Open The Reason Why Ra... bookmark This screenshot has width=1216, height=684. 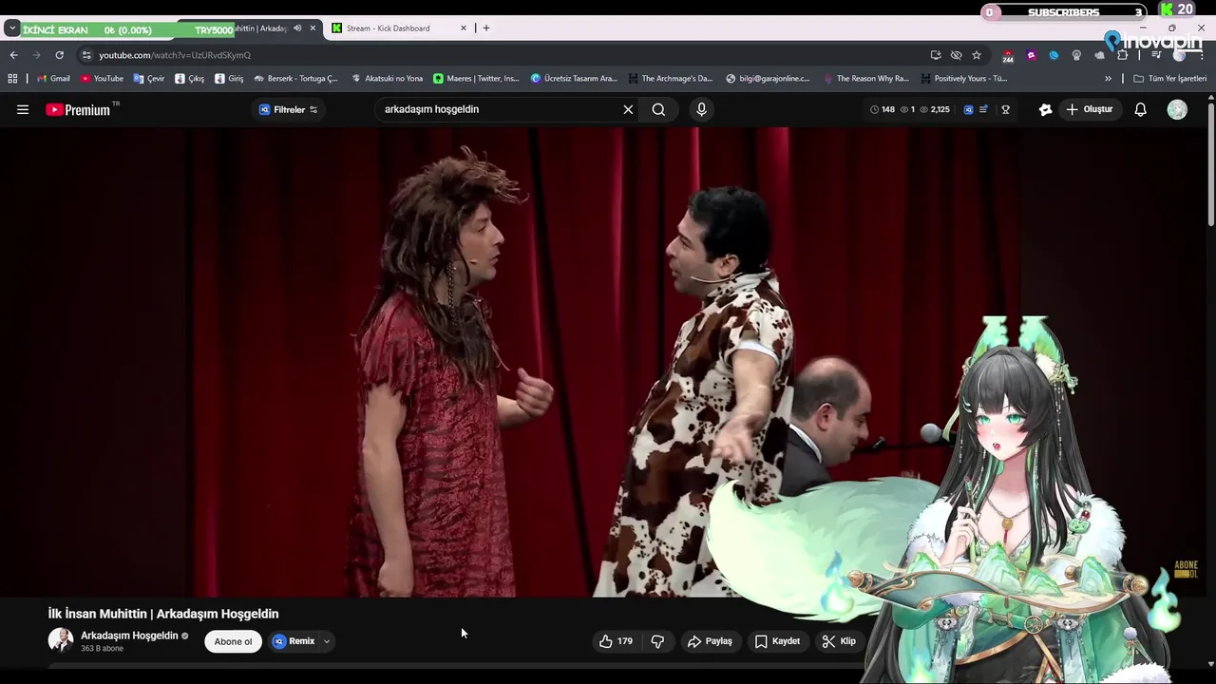tap(866, 79)
